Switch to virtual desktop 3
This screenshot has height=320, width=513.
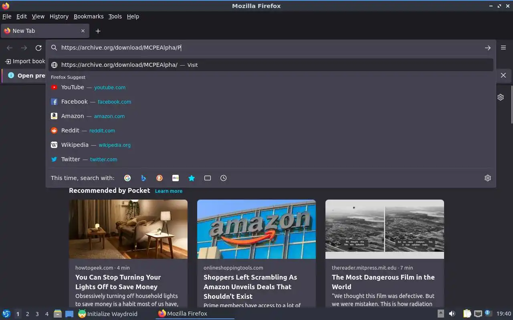(37, 314)
